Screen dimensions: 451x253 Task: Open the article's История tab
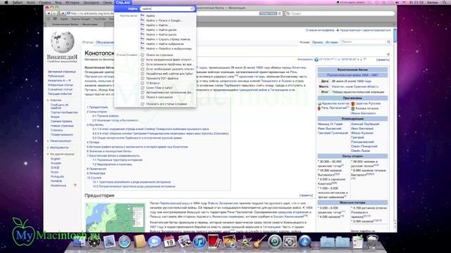point(332,42)
